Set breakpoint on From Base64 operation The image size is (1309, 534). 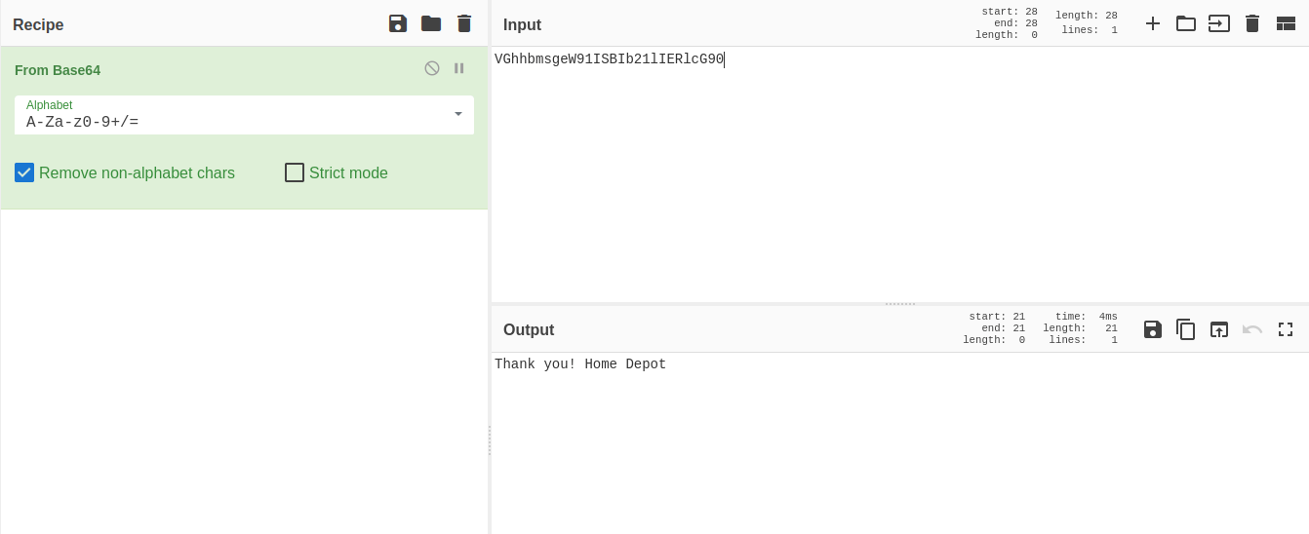459,68
